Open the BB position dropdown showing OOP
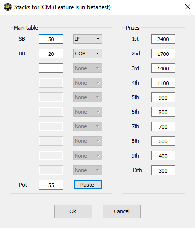The image size is (195, 228). pyautogui.click(x=88, y=53)
